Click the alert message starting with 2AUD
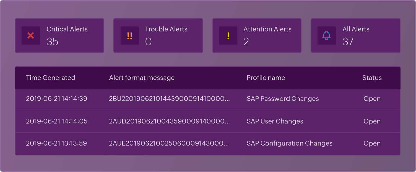This screenshot has width=416, height=172. click(169, 121)
